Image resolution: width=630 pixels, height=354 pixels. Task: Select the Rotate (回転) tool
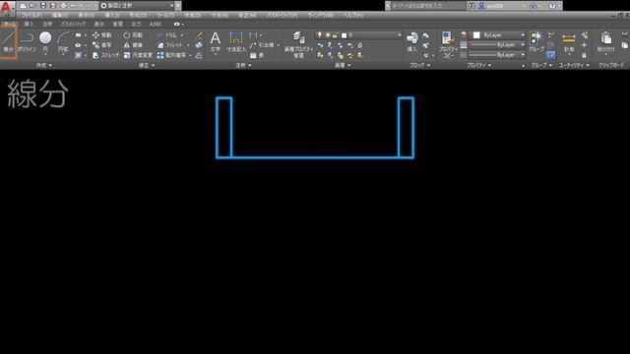(x=133, y=35)
